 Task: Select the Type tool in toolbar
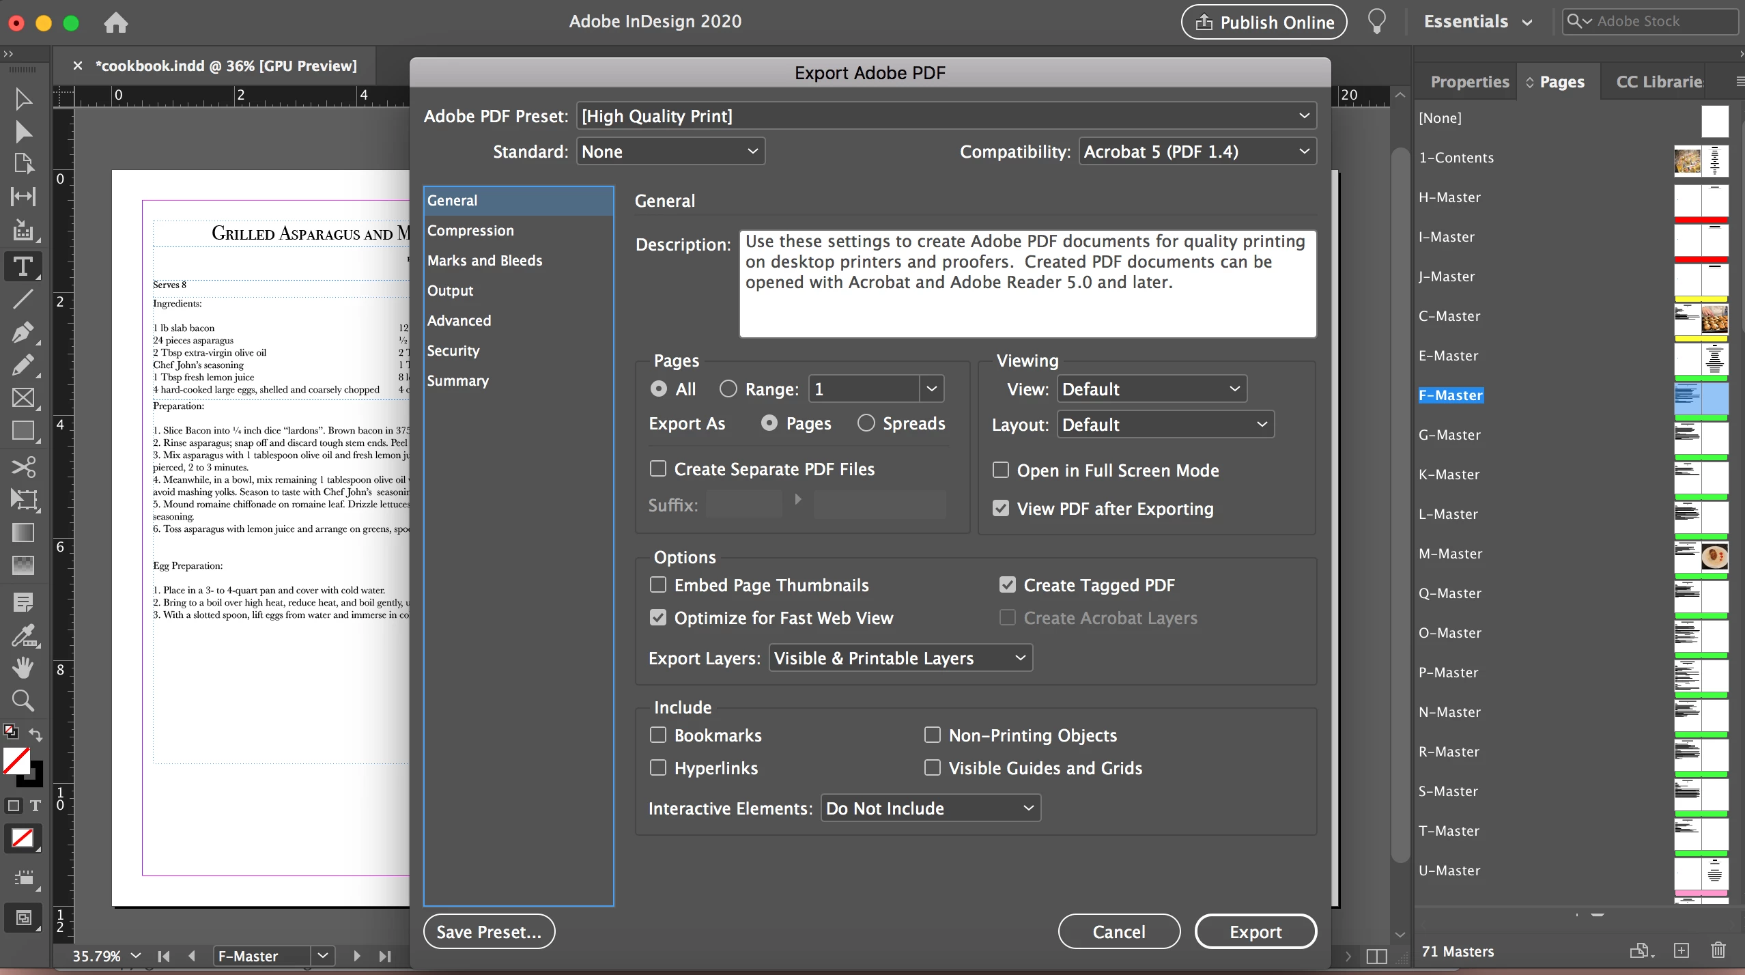coord(23,266)
